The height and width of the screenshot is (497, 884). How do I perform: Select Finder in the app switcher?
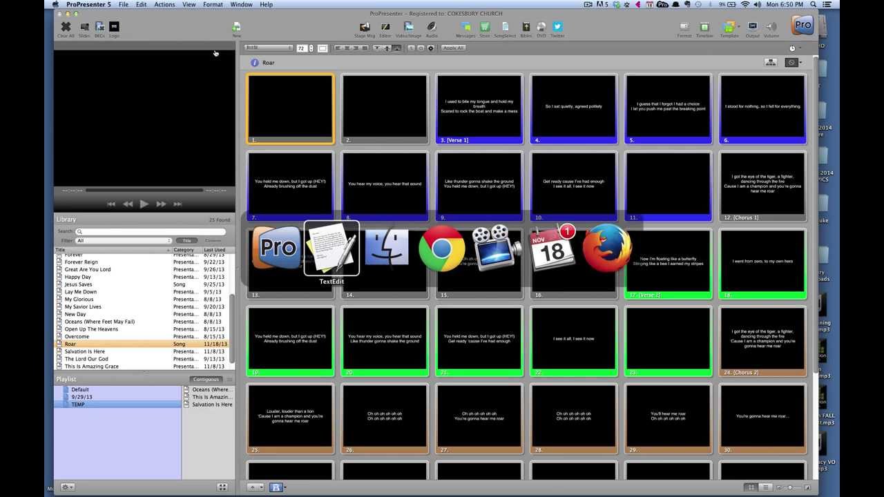386,248
